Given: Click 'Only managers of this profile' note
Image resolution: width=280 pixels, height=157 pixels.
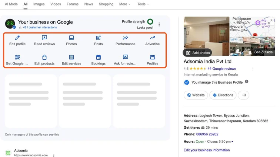Looking at the screenshot, I should 32,135.
